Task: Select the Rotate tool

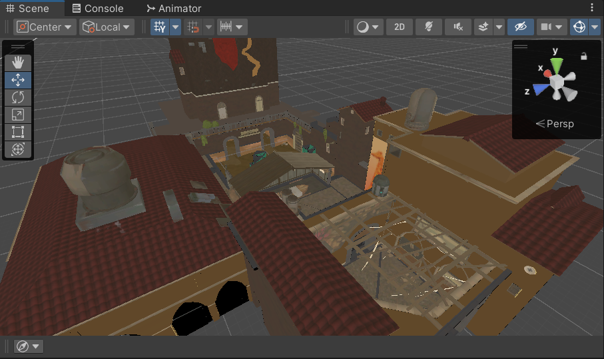Action: (x=18, y=97)
